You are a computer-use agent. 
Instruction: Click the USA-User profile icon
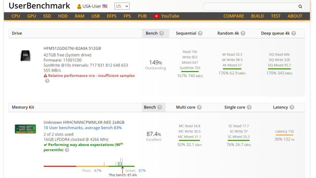[79, 7]
